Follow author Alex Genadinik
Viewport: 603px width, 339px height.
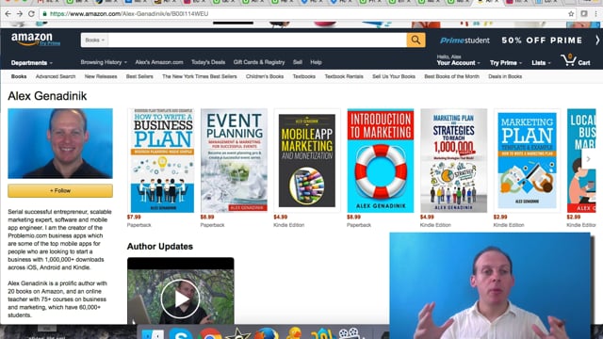(x=60, y=190)
